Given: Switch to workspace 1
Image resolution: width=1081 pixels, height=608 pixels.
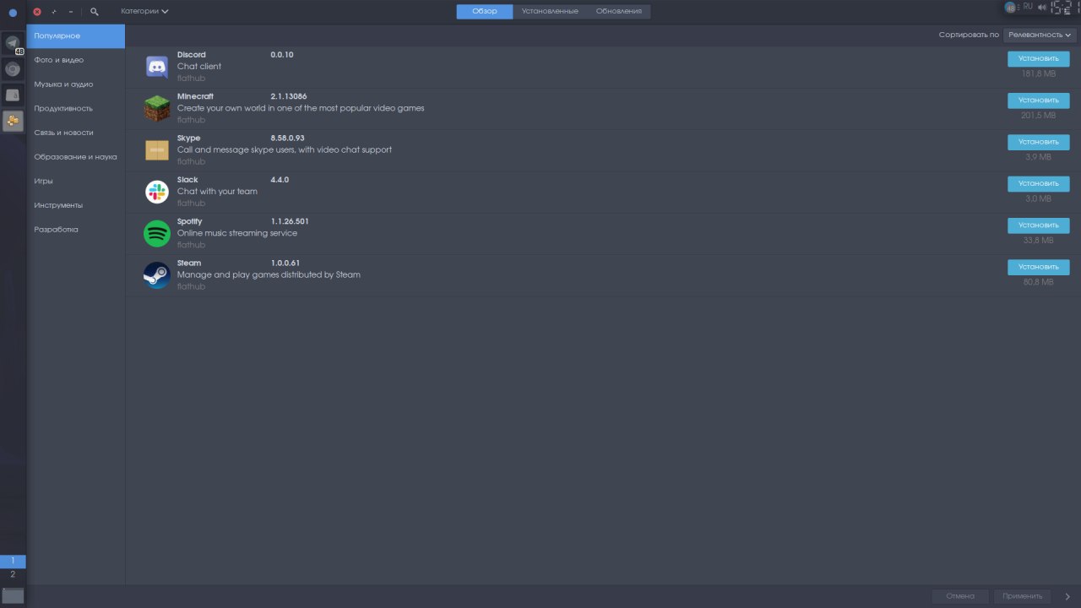Looking at the screenshot, I should [13, 561].
